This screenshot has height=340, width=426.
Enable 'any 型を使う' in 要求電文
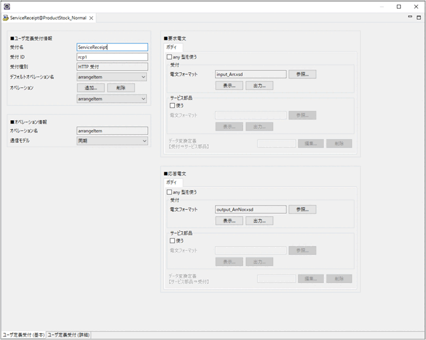click(170, 57)
